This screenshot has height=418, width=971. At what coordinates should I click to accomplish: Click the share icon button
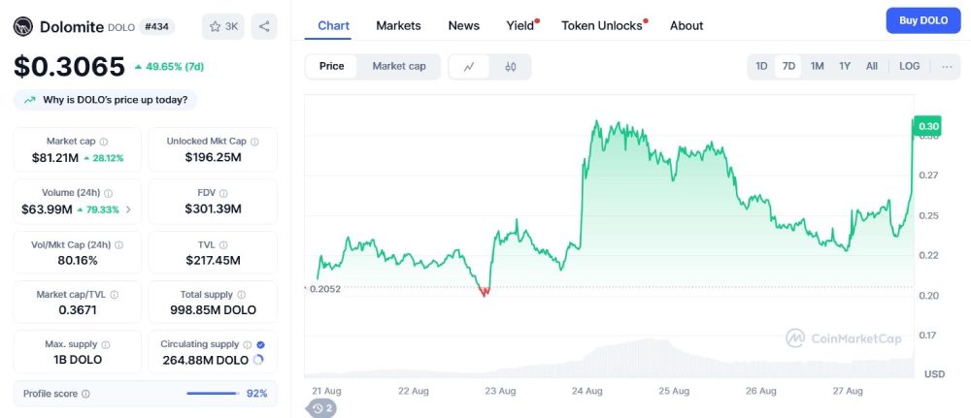264,26
